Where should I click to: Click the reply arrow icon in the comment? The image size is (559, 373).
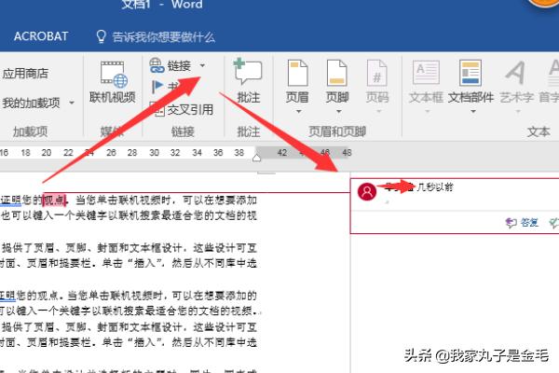[511, 223]
